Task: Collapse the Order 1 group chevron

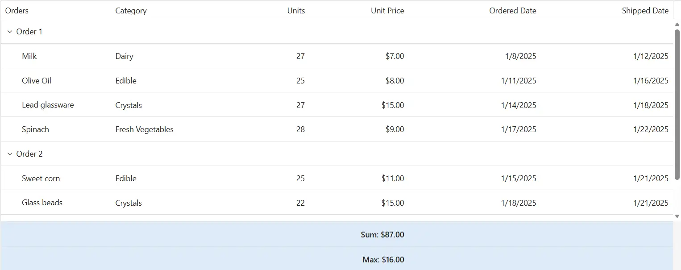Action: (x=10, y=32)
